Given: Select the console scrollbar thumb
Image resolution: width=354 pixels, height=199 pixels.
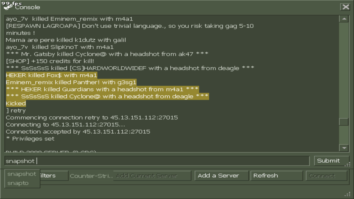Looking at the screenshot, I should point(344,122).
